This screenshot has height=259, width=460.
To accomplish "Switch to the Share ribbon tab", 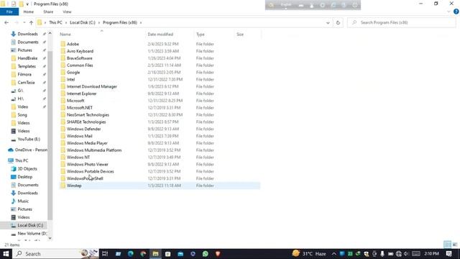I will click(48, 12).
